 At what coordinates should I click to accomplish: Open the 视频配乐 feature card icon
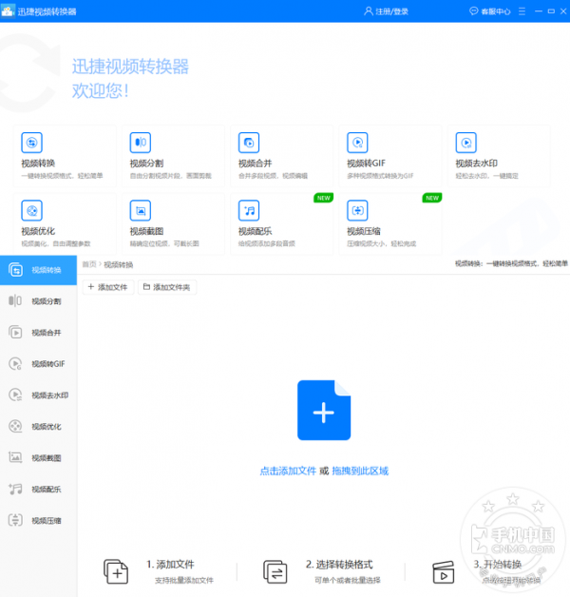[249, 210]
